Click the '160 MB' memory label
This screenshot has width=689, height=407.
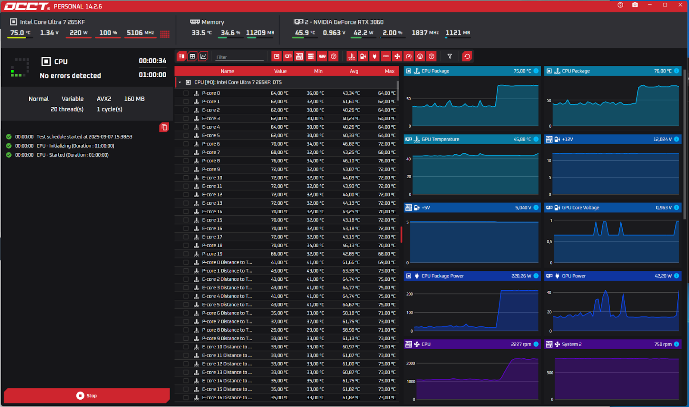coord(134,99)
